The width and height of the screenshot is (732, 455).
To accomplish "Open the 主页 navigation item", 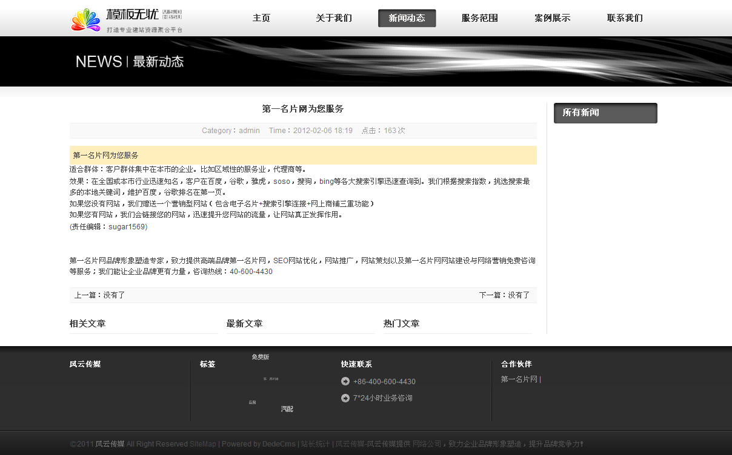I will point(261,18).
